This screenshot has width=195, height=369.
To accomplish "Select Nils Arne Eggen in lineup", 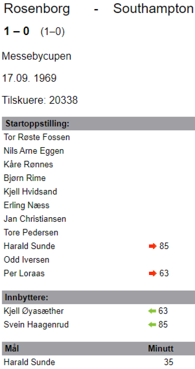I will tap(34, 151).
